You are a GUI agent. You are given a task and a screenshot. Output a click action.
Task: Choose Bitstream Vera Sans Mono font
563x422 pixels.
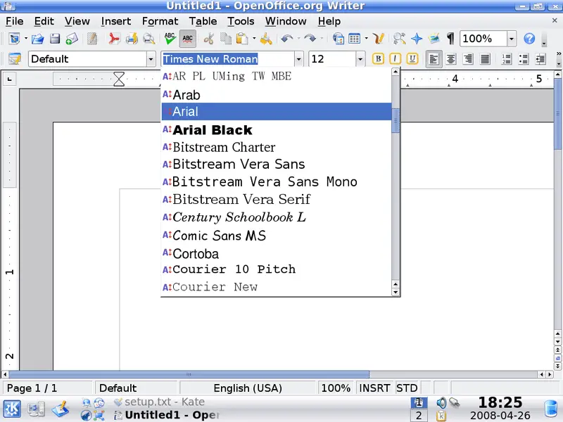[276, 182]
